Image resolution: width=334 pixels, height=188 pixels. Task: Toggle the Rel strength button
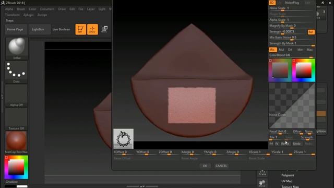(311, 32)
